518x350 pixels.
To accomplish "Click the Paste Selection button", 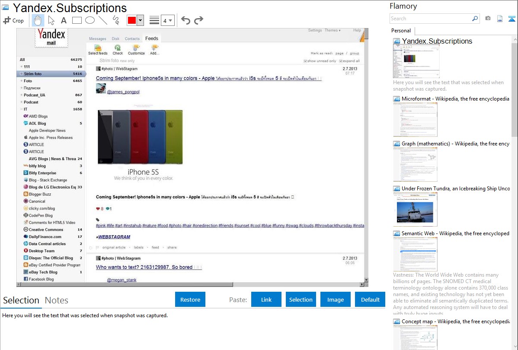I will (x=301, y=300).
